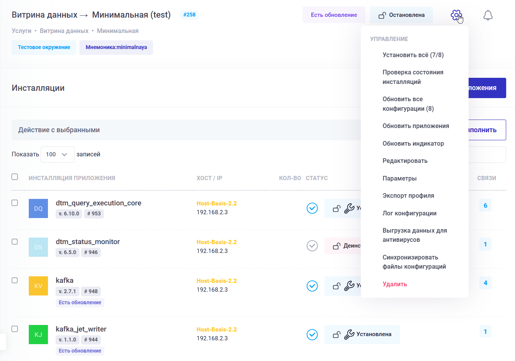Click the gray checkmark icon for dtm_status_monitor
The height and width of the screenshot is (361, 515).
pyautogui.click(x=312, y=246)
